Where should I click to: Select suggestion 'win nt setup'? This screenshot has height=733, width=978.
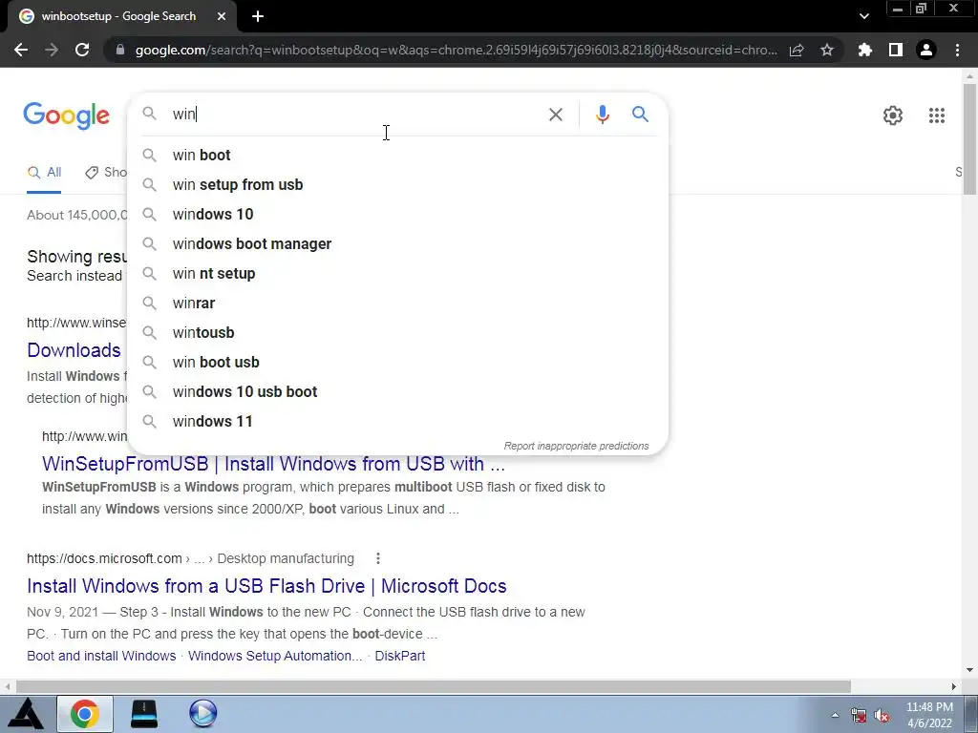click(x=397, y=274)
